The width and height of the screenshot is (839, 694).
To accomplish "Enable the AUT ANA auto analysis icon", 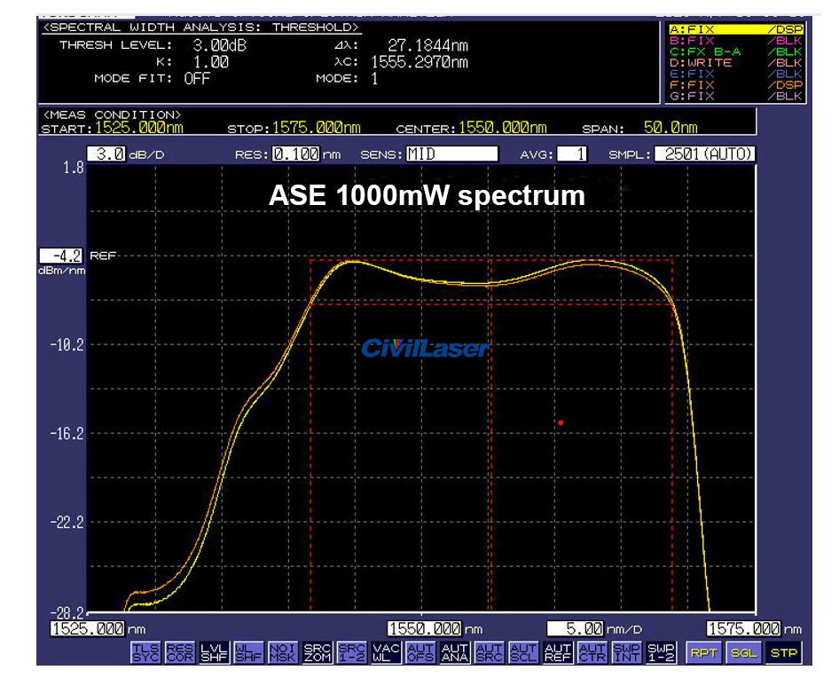I will click(x=455, y=653).
